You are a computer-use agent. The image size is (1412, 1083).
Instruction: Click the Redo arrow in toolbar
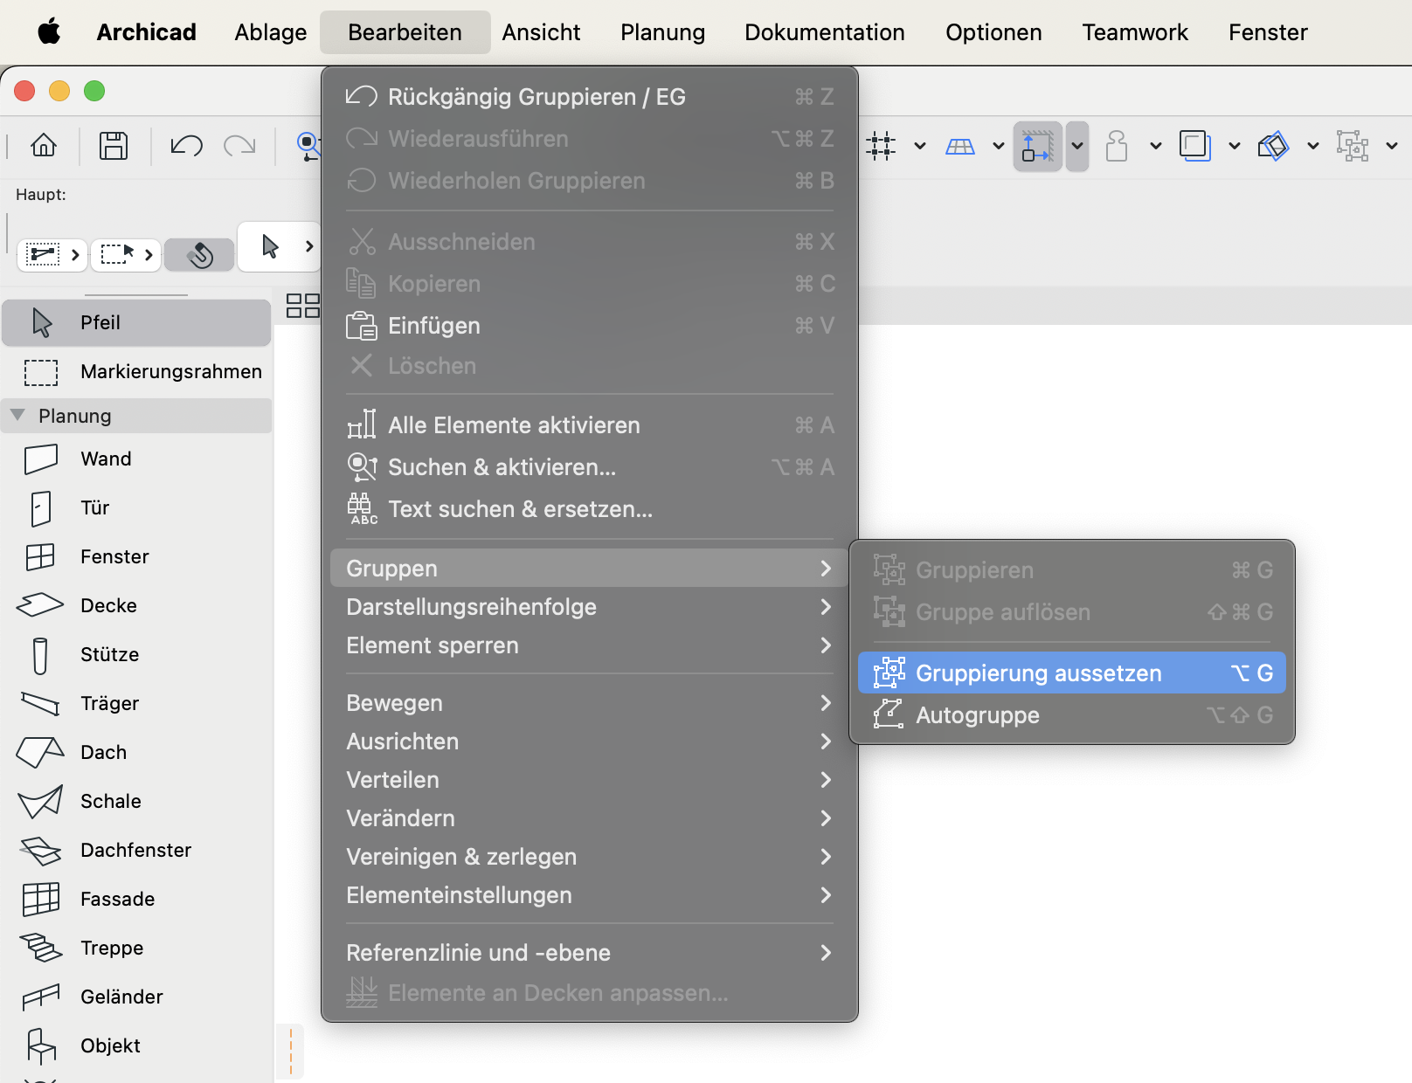(239, 146)
